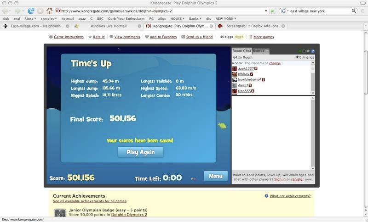Open the hotmail bookmark
This screenshot has height=222, width=368.
[68, 18]
